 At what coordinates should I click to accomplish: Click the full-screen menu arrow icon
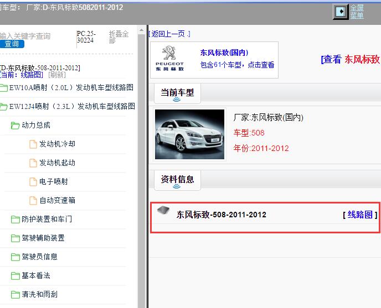341,12
